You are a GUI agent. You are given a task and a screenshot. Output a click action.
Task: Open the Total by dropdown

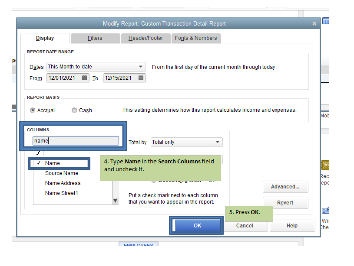(218, 142)
